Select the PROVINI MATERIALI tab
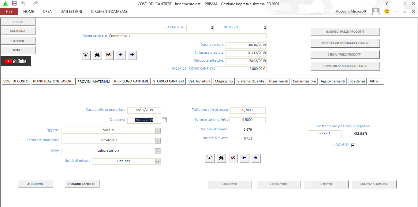418x207 pixels. pyautogui.click(x=94, y=82)
